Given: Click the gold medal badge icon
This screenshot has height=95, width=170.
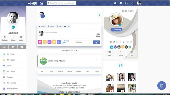Looking at the screenshot, I should point(122,47).
